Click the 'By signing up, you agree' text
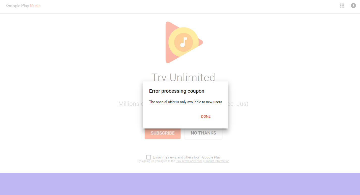The width and height of the screenshot is (360, 195). (x=157, y=161)
